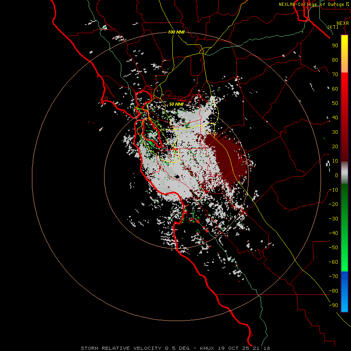Select the 40 value on velocity scale
The width and height of the screenshot is (351, 351).
pyautogui.click(x=335, y=117)
